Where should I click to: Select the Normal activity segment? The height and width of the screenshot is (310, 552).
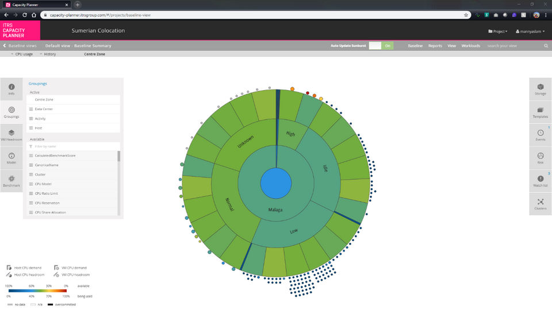pos(229,204)
